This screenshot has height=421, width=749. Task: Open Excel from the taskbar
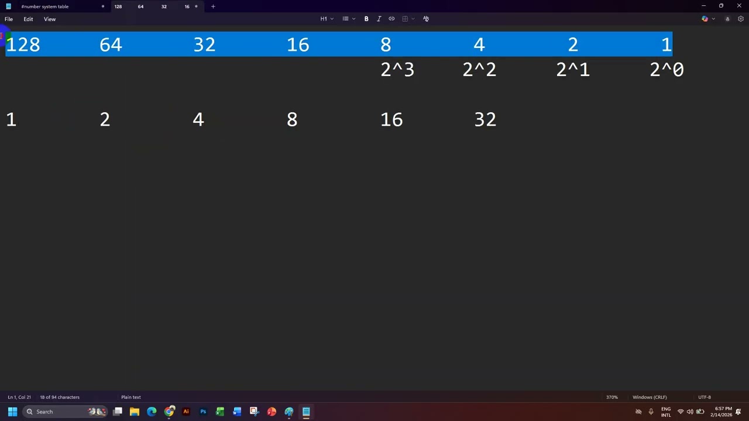220,412
